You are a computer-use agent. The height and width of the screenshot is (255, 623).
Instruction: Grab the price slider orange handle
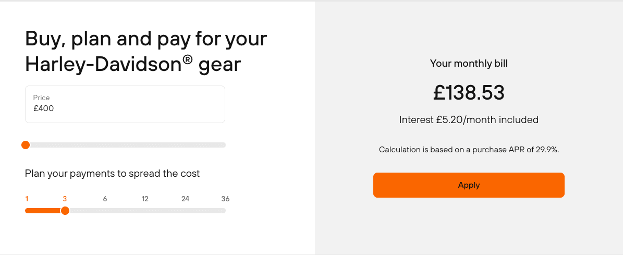tap(26, 145)
